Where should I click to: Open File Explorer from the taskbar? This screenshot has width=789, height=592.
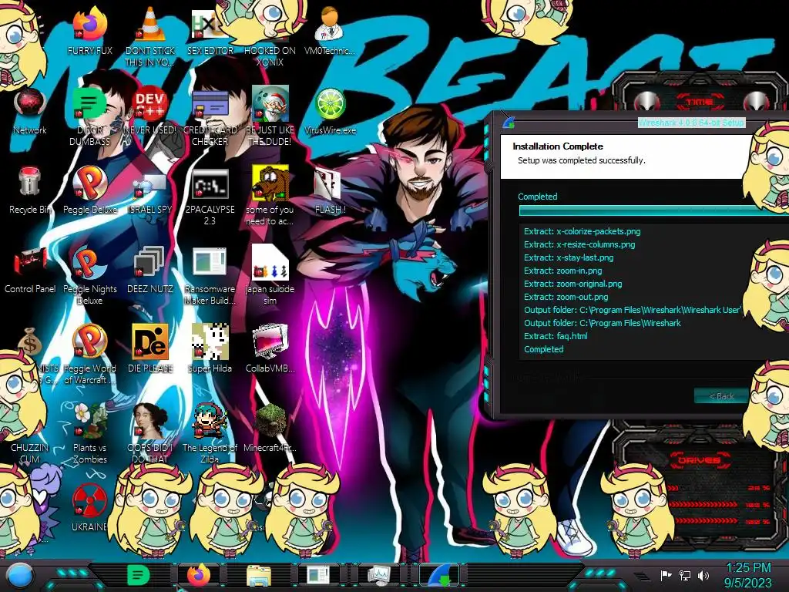pyautogui.click(x=259, y=575)
